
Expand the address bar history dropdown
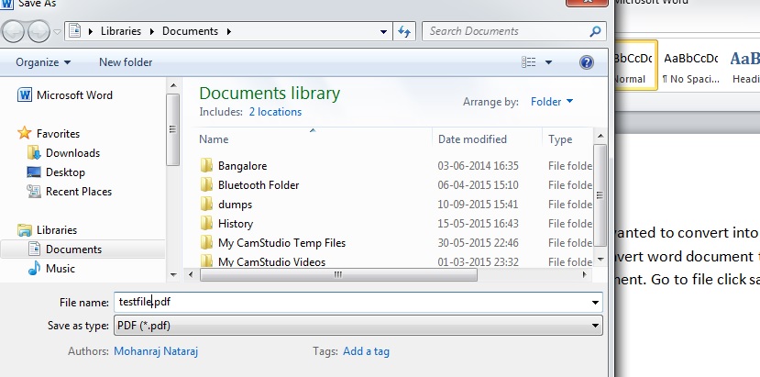click(383, 32)
